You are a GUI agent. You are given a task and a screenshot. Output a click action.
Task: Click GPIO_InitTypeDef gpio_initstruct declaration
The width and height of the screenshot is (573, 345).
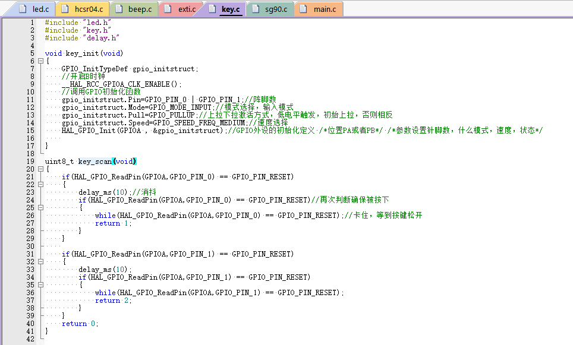coord(130,69)
